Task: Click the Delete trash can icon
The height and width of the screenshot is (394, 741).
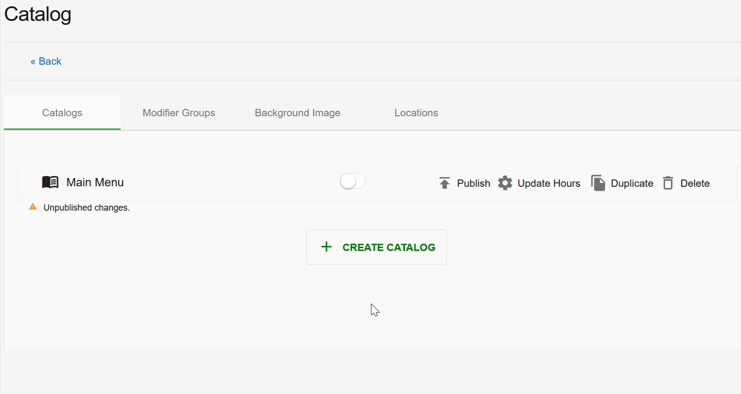Action: (x=668, y=183)
